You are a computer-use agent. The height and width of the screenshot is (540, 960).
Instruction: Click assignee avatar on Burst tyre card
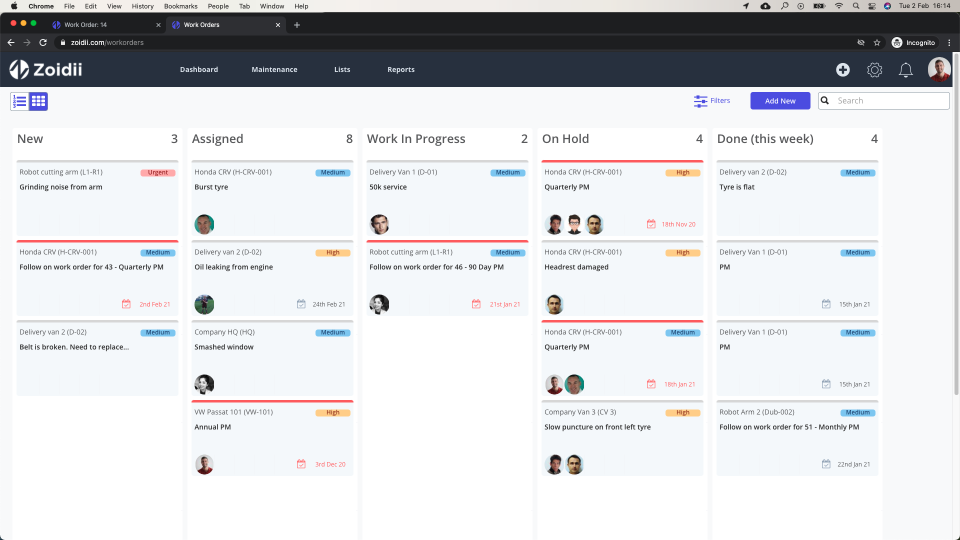(204, 224)
